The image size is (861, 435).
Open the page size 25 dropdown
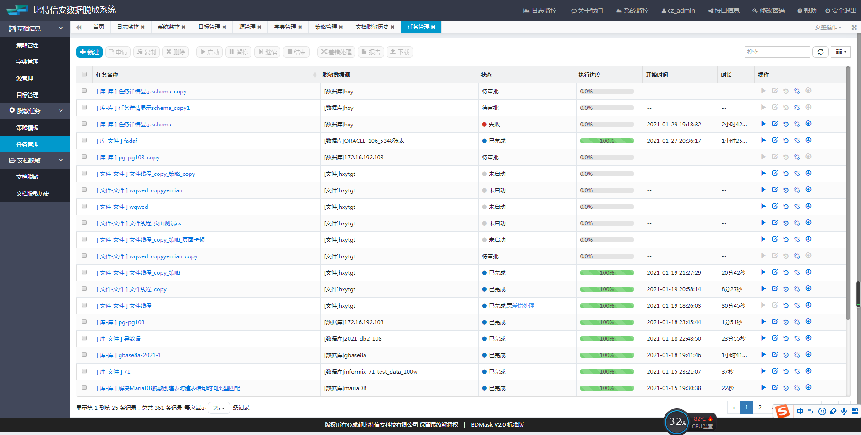(219, 408)
